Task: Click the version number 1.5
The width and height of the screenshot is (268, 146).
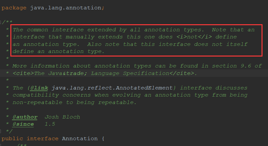Action: coord(50,124)
